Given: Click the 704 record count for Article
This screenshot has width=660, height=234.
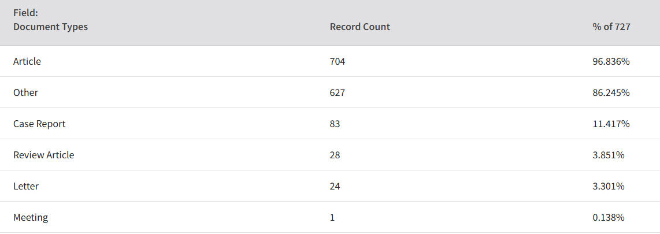Looking at the screenshot, I should 338,61.
